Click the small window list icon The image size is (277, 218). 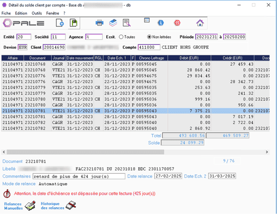[x=147, y=20]
